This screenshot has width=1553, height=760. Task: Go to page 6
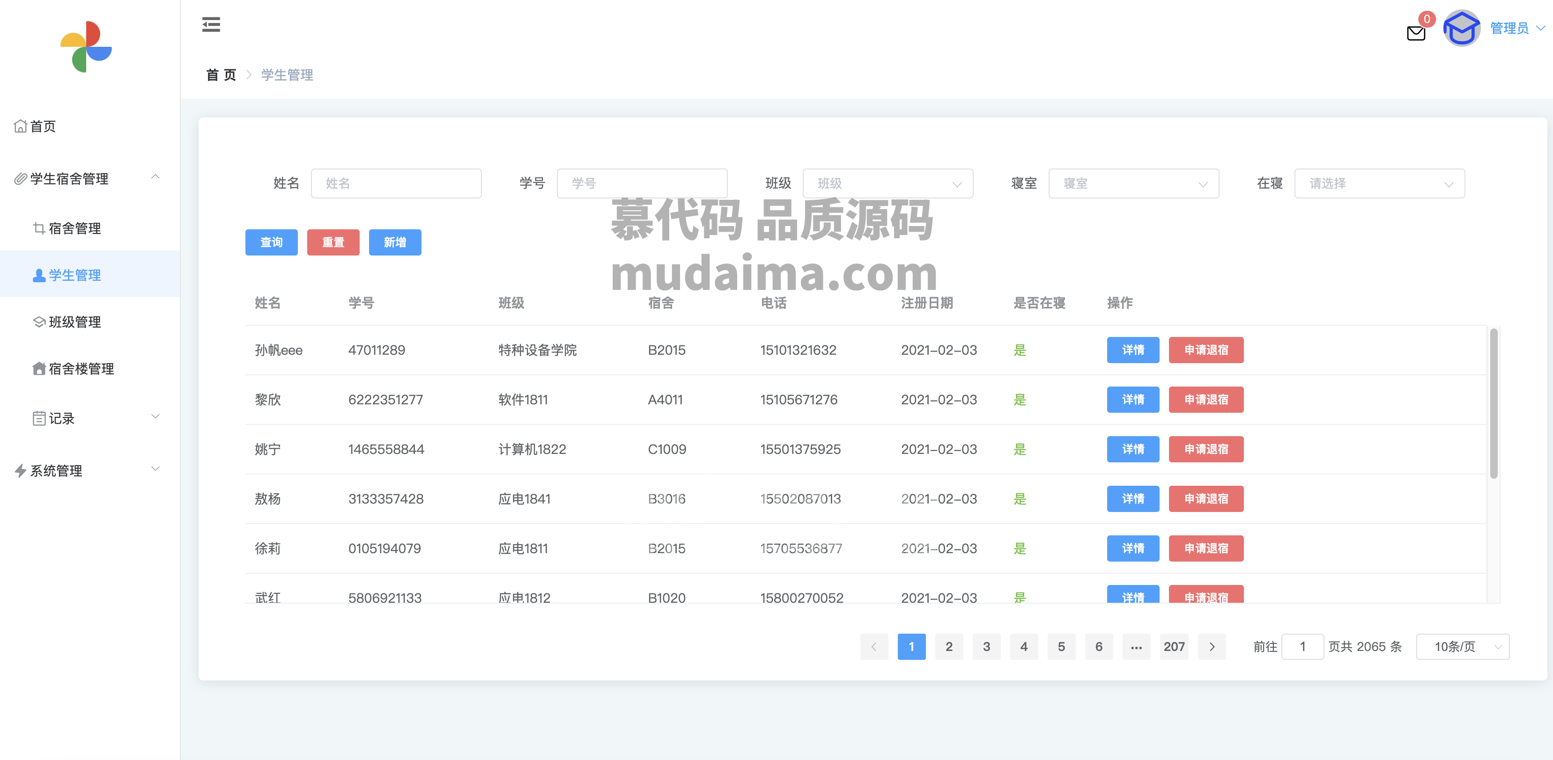tap(1098, 647)
